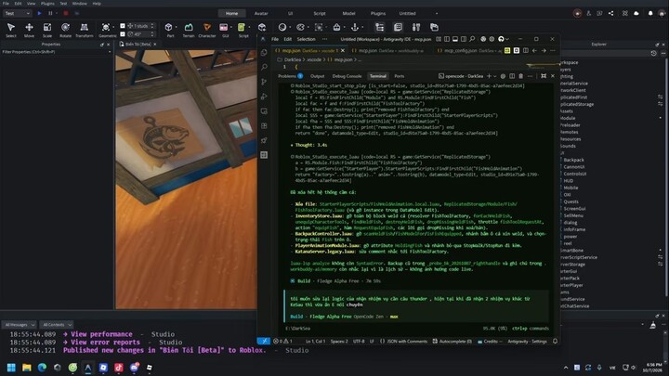Open the Debug Console tab
Viewport: 669px width, 376px height.
click(347, 76)
